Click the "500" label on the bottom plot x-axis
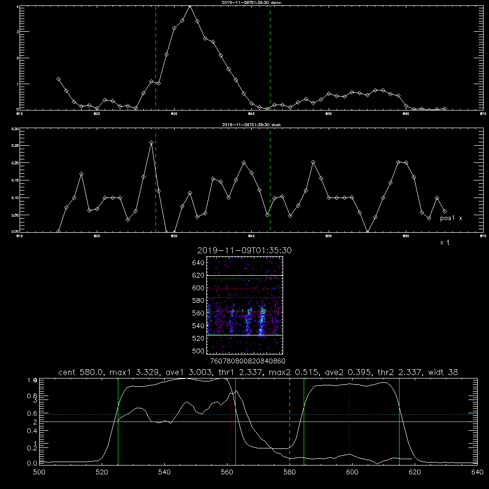 pyautogui.click(x=39, y=472)
